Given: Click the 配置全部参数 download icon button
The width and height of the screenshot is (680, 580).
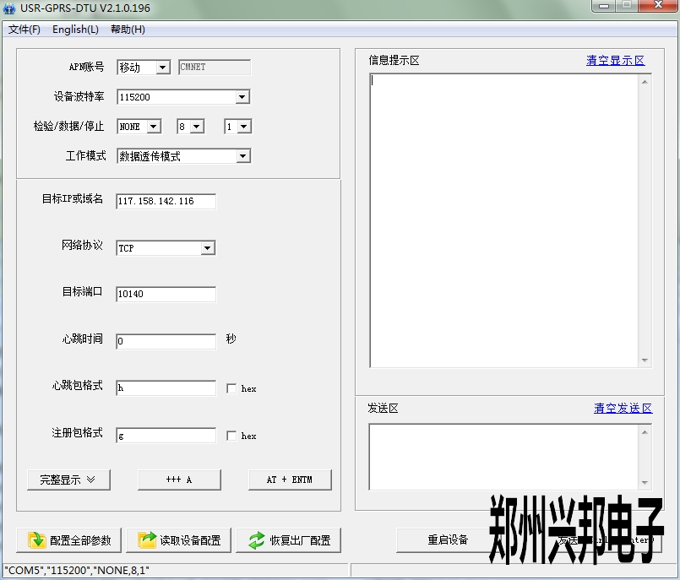Looking at the screenshot, I should [68, 540].
